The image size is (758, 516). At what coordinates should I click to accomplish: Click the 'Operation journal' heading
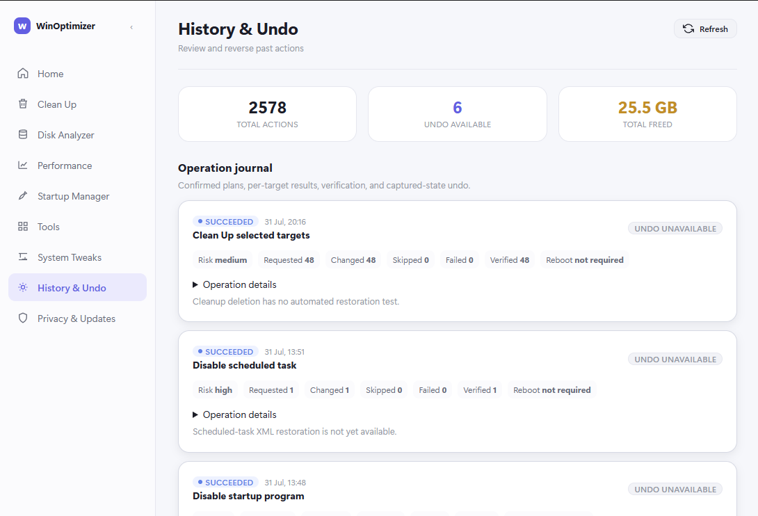[x=225, y=168]
